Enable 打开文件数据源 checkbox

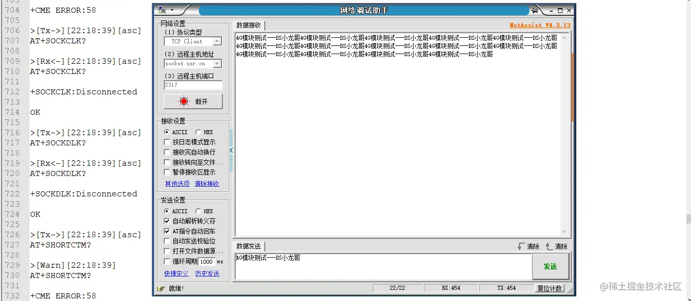pos(167,252)
